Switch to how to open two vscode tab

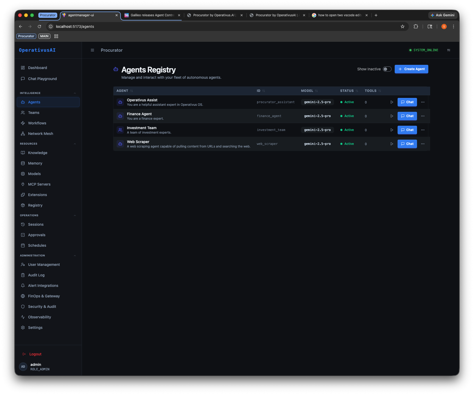tap(340, 15)
